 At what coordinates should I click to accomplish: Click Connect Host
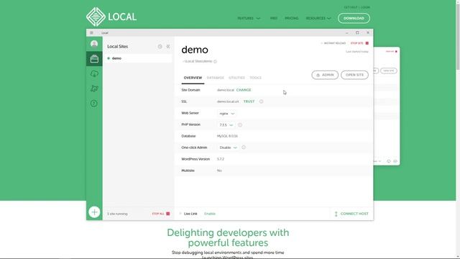351,214
